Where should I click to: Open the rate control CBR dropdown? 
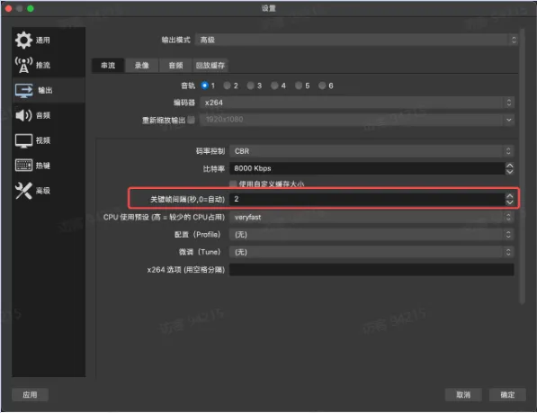pos(371,151)
